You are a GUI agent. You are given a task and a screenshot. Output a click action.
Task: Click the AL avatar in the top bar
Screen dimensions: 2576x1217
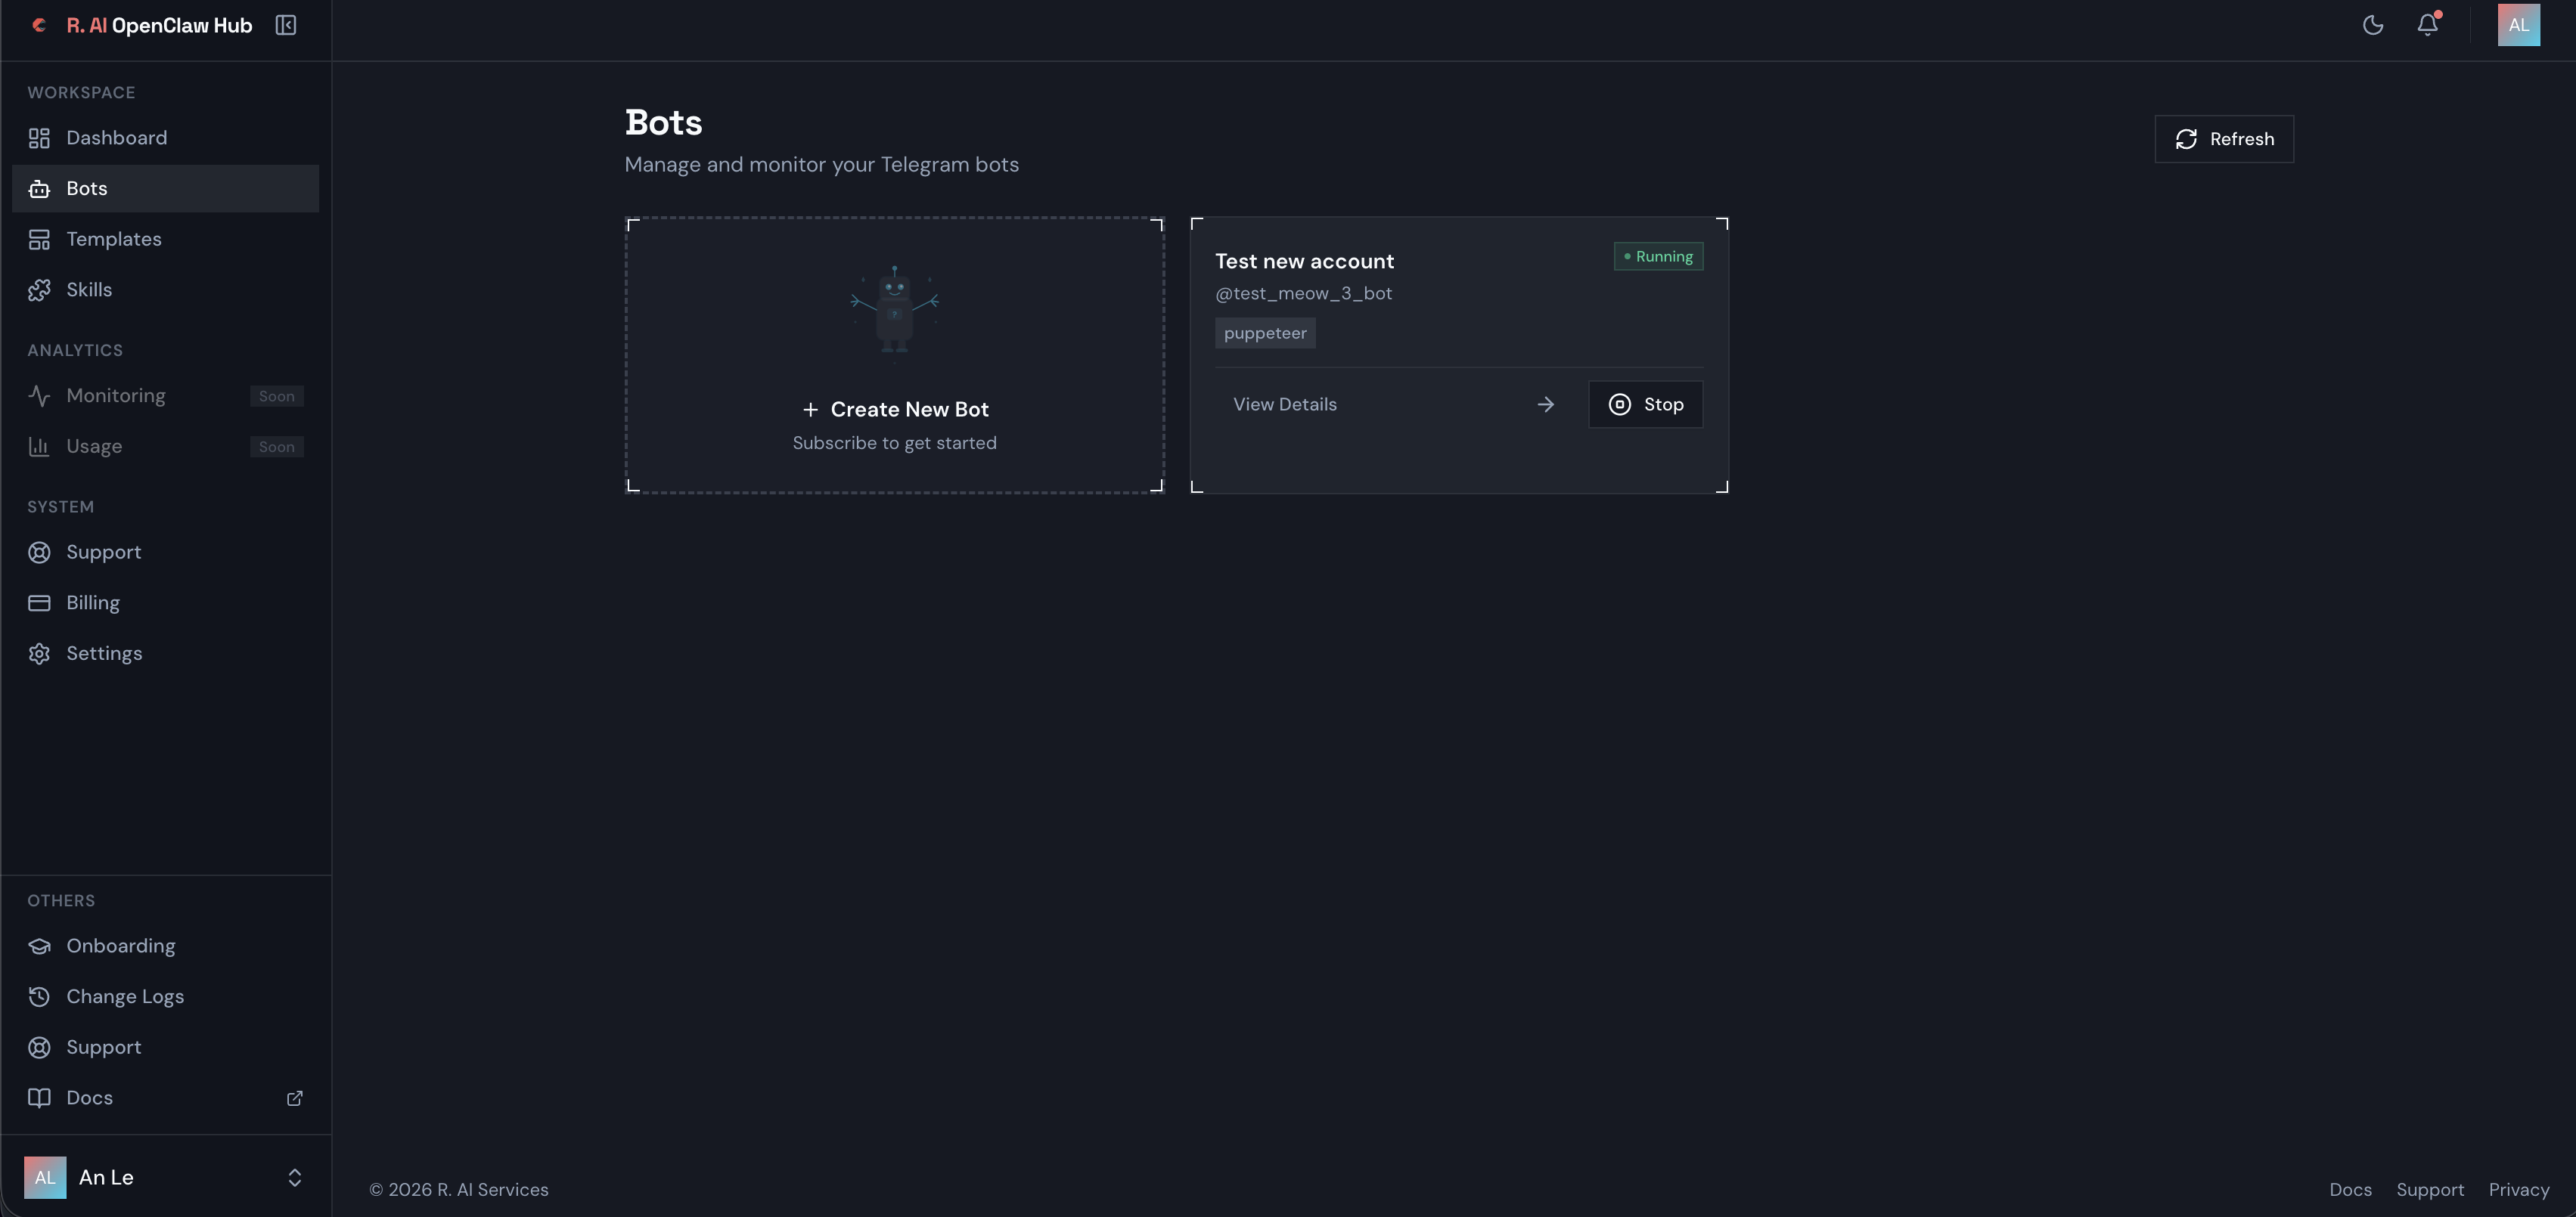click(x=2518, y=25)
